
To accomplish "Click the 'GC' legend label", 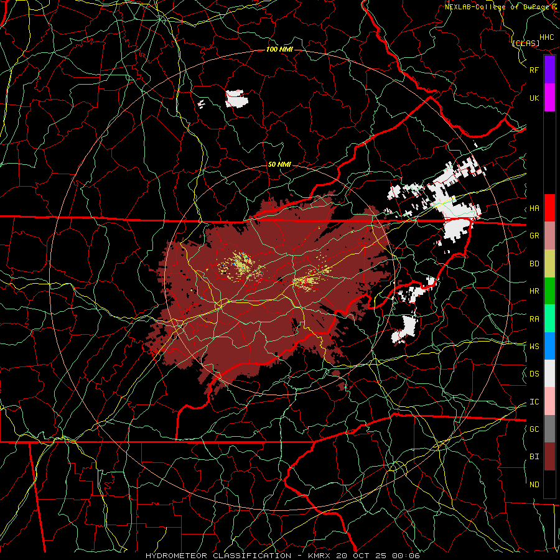I will pos(534,429).
